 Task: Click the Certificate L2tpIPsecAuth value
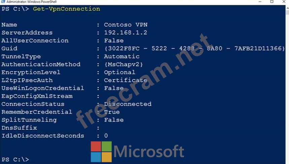point(125,80)
